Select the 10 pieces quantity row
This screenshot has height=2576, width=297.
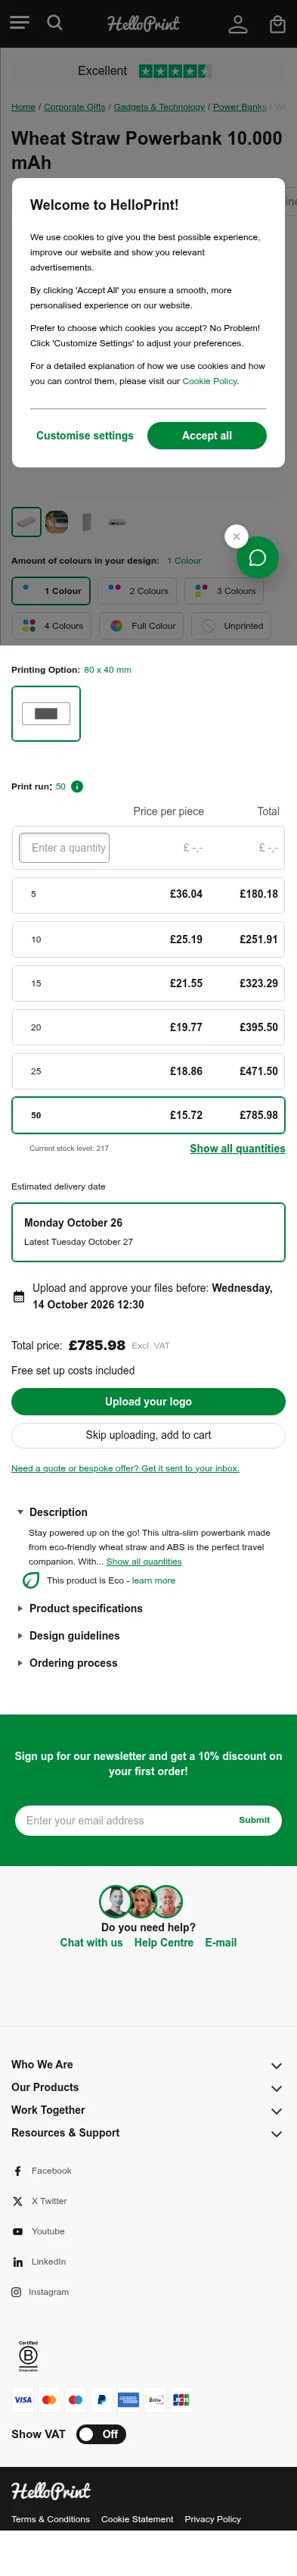coord(148,939)
